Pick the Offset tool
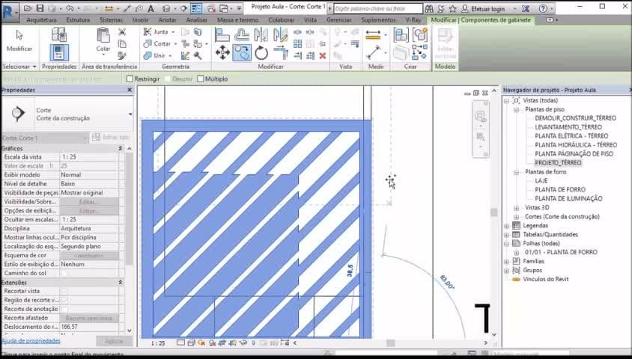This screenshot has height=359, width=632. point(242,35)
